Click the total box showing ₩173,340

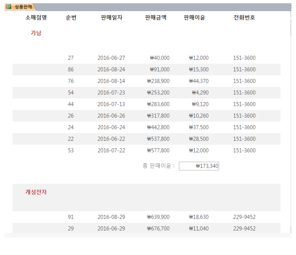coord(199,166)
